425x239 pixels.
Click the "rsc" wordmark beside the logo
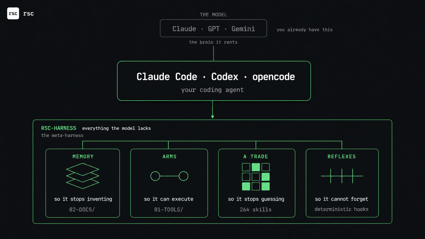point(28,13)
